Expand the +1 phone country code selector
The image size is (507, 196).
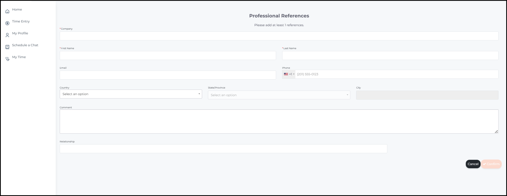pyautogui.click(x=289, y=74)
